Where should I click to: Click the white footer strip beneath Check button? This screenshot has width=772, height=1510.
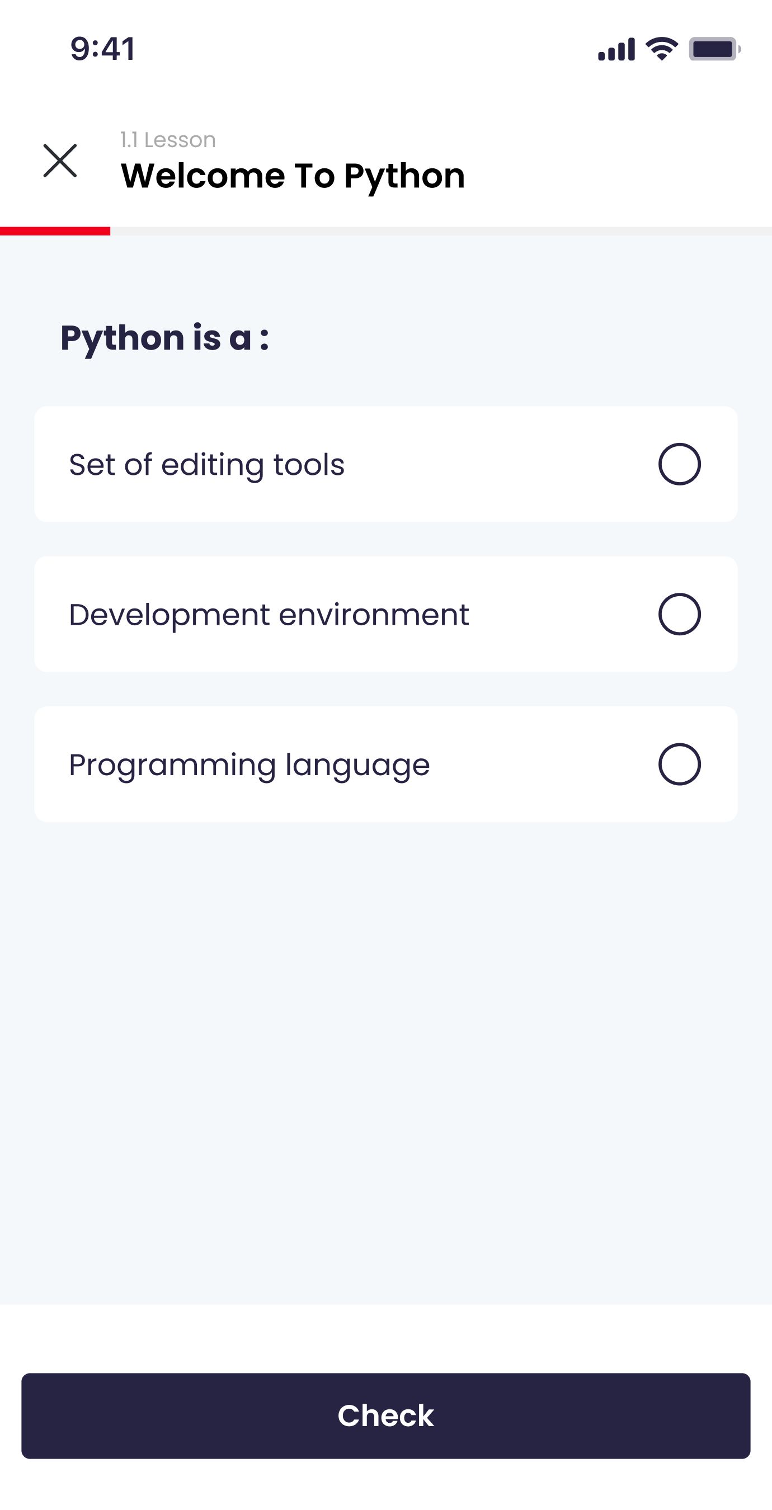pyautogui.click(x=385, y=1486)
